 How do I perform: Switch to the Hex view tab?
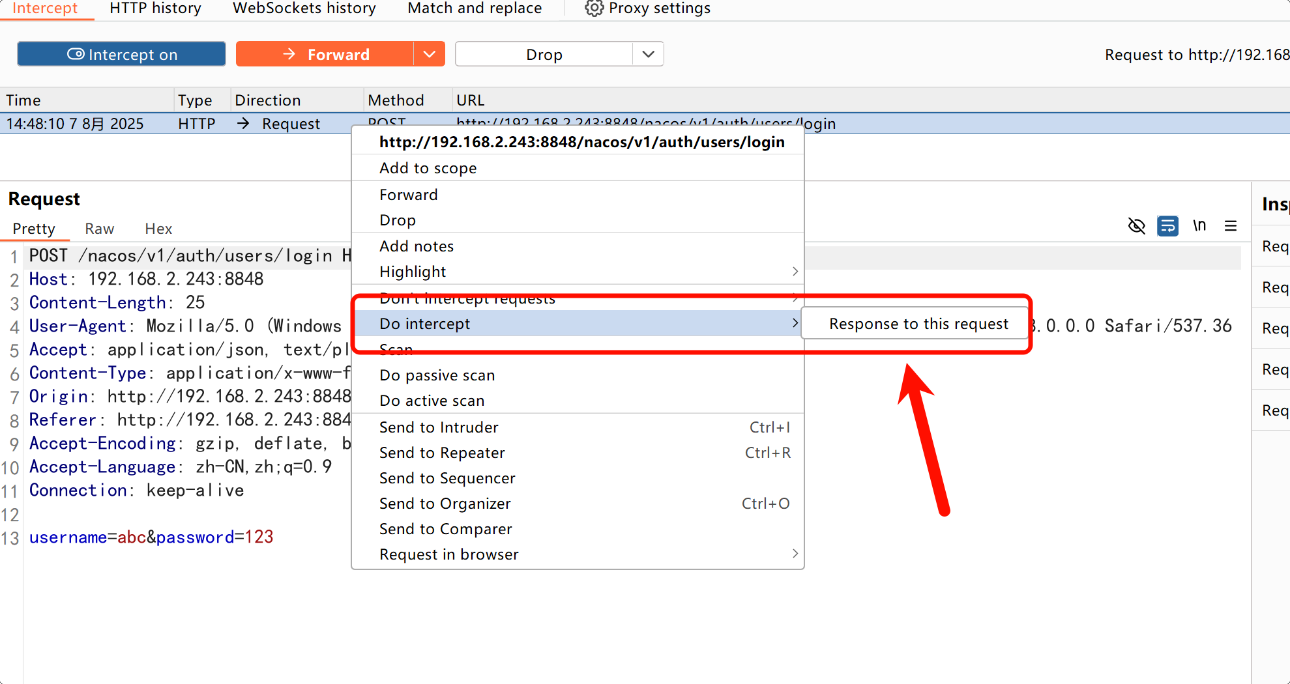point(158,229)
